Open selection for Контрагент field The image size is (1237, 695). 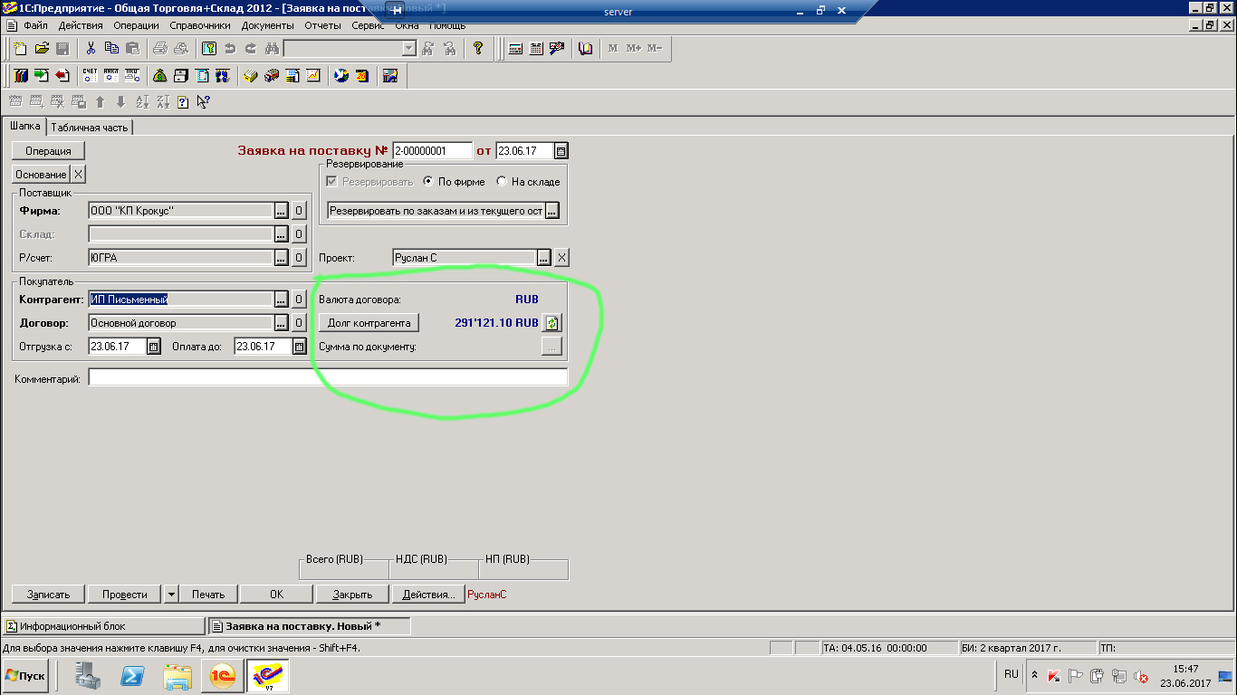pos(281,300)
